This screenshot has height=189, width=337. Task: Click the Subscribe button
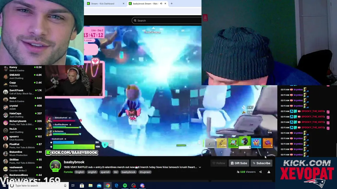261,163
